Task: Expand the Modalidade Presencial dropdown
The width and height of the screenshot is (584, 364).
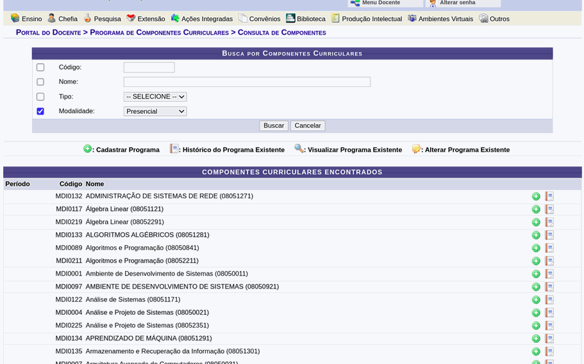Action: 154,111
